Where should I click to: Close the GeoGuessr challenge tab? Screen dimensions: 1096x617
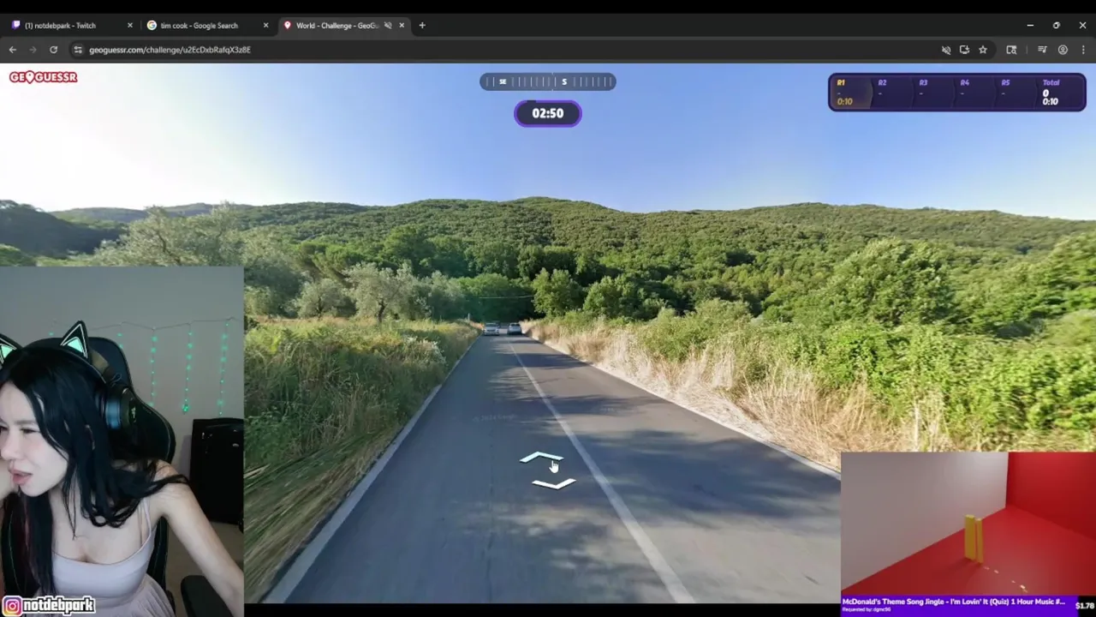click(402, 26)
